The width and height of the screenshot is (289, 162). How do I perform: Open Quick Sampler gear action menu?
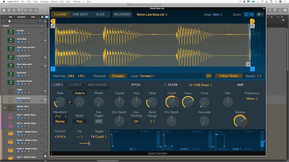pos(260,14)
